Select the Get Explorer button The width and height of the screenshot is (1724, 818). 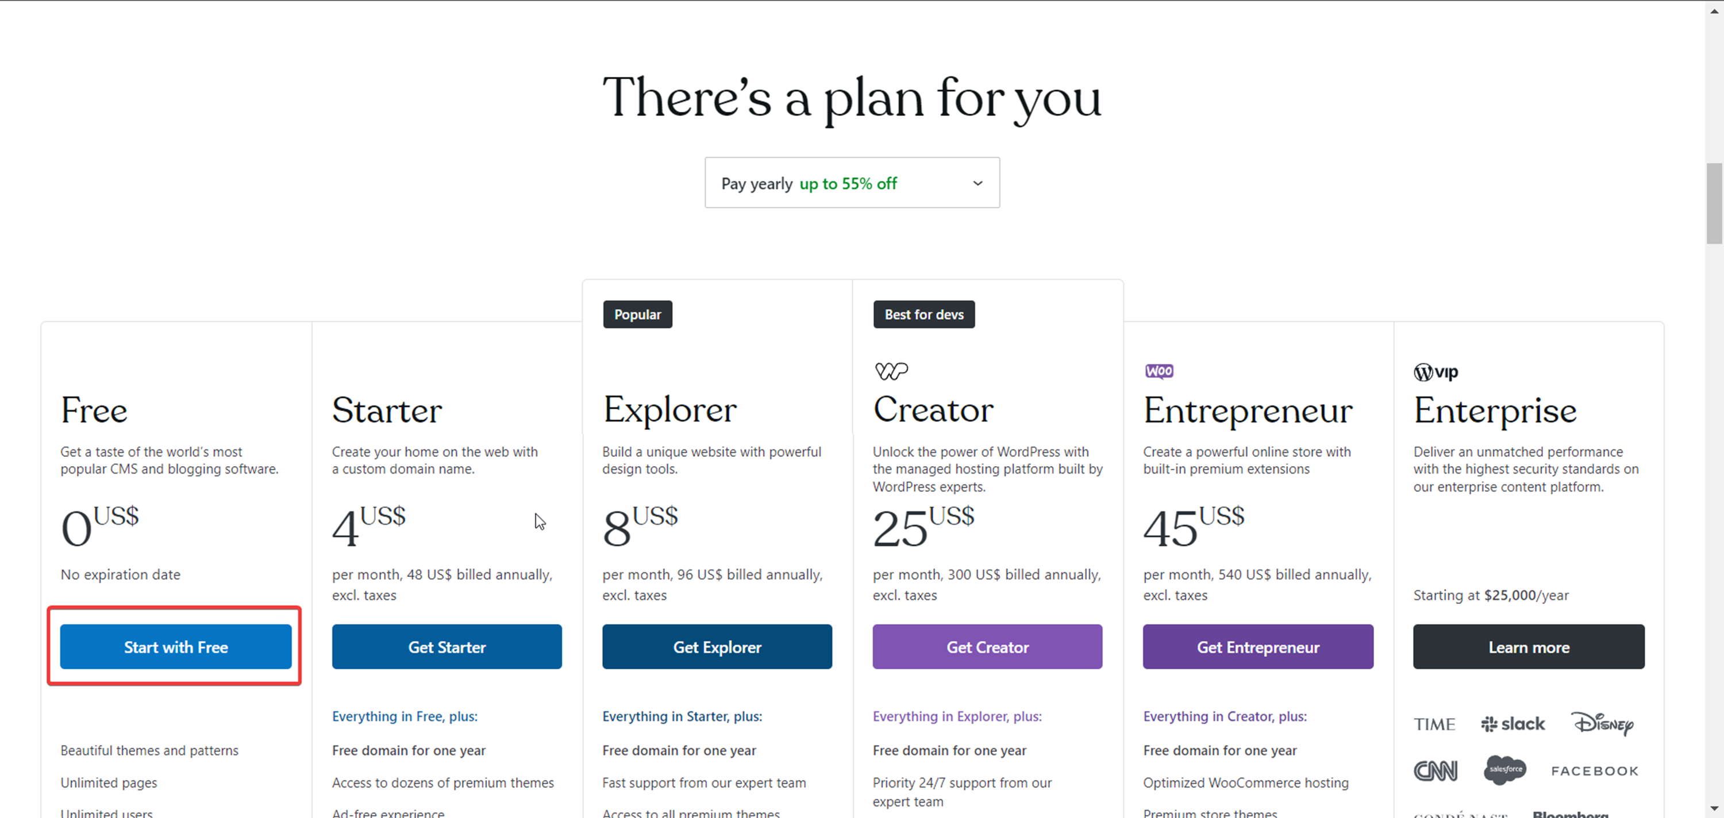pos(717,647)
